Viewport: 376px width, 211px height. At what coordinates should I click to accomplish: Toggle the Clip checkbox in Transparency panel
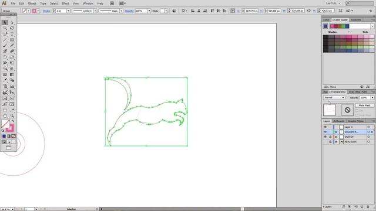(357, 111)
